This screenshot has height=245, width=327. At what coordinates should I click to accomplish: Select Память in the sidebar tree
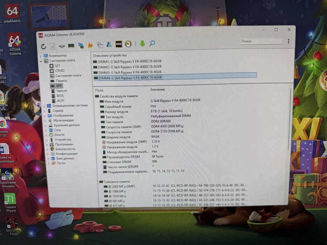59,80
